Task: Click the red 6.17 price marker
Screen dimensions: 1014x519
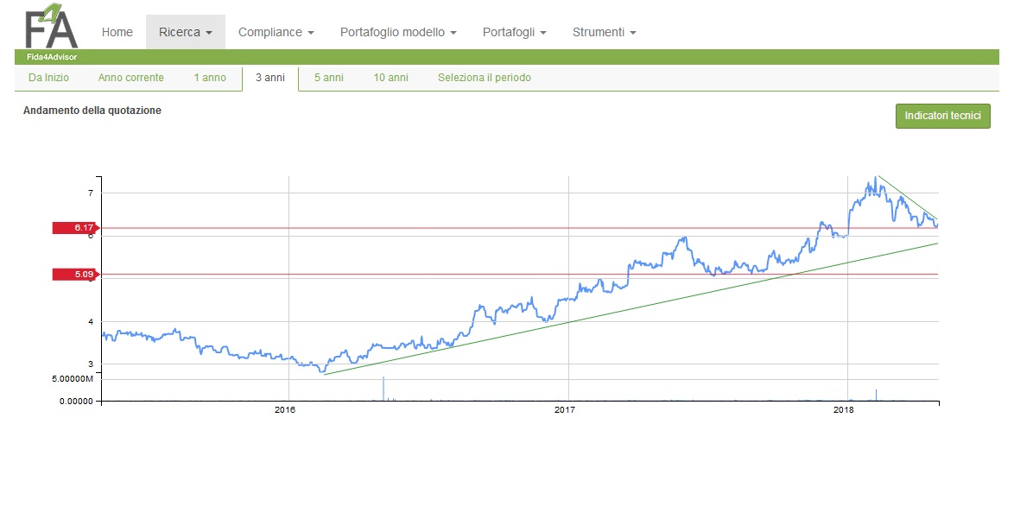Action: click(76, 227)
